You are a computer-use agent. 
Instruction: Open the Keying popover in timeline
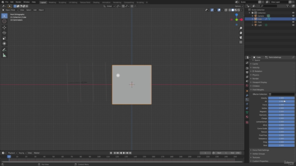22,153
